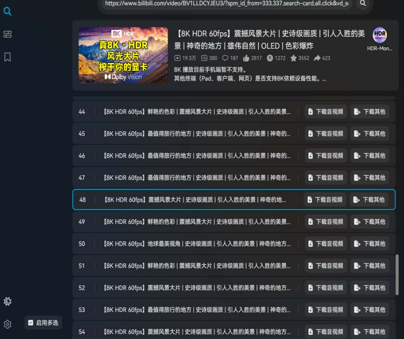Toggle the theme icon above settings
Image resolution: width=404 pixels, height=339 pixels.
8,302
